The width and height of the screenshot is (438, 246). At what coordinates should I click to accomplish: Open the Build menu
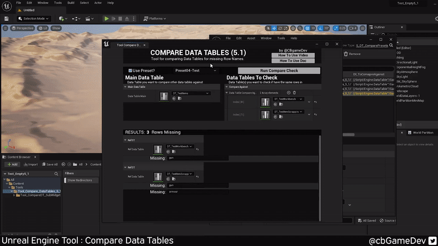(x=71, y=3)
